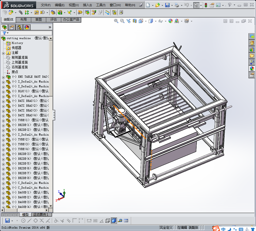Select the 前视基准面 plane in tree
The height and width of the screenshot is (231, 256).
20,58
